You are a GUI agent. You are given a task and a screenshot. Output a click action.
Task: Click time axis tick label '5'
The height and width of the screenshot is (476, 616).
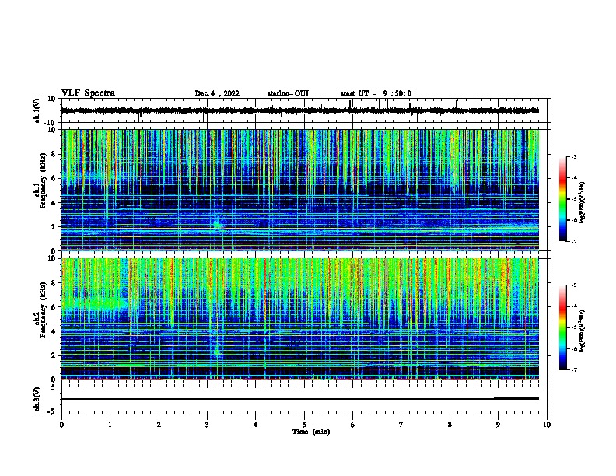304,425
